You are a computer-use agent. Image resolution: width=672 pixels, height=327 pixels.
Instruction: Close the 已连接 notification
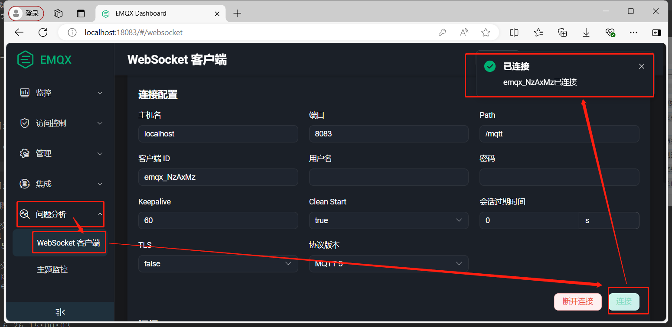click(642, 66)
